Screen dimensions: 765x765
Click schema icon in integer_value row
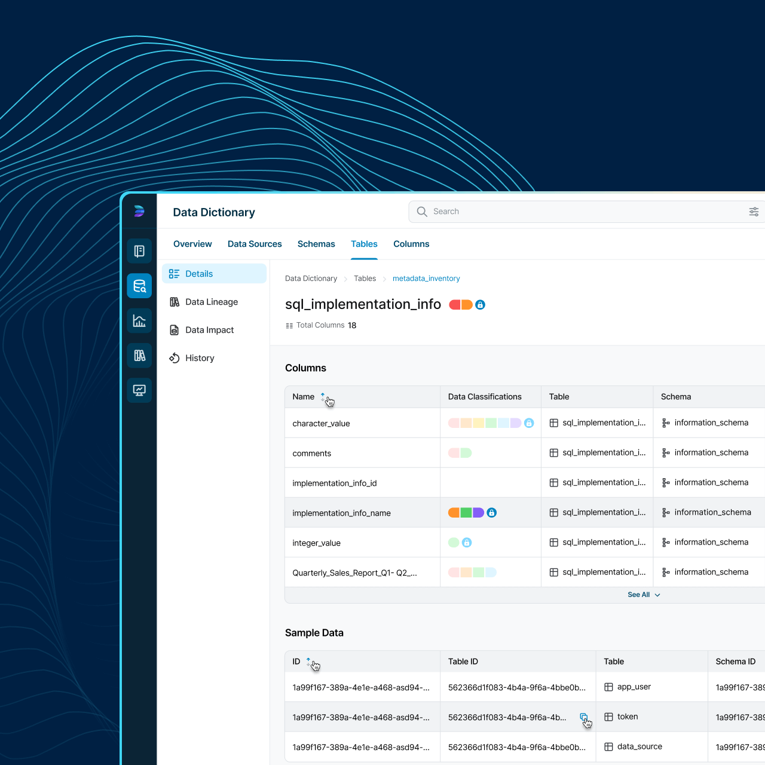pos(666,543)
